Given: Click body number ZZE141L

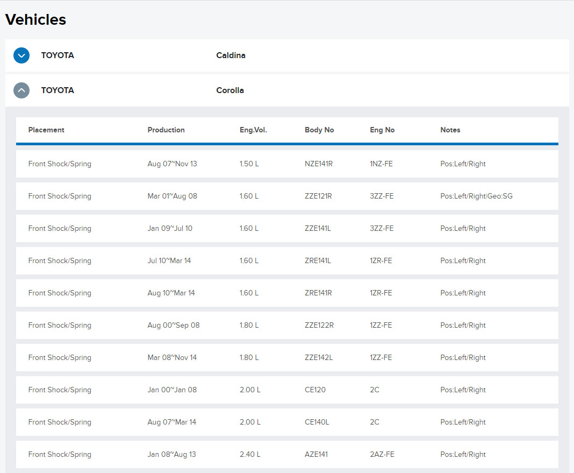Looking at the screenshot, I should coord(318,228).
